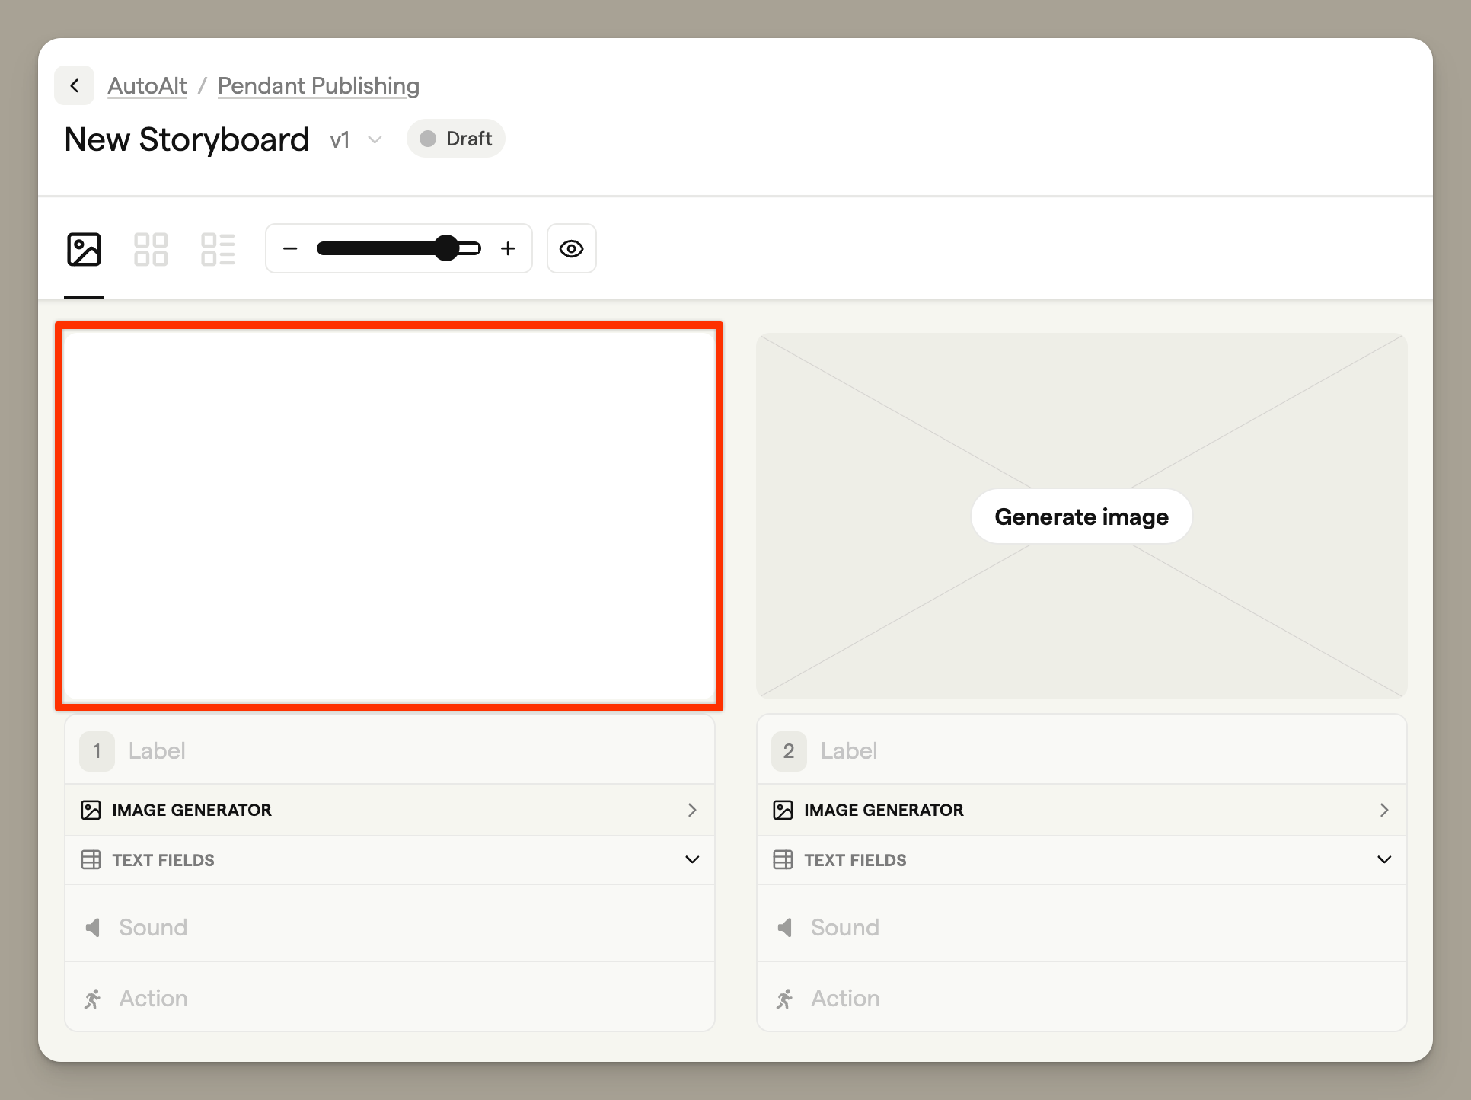Screen dimensions: 1471x1100
Task: Open the AutoAlt breadcrumb link
Action: (x=147, y=85)
